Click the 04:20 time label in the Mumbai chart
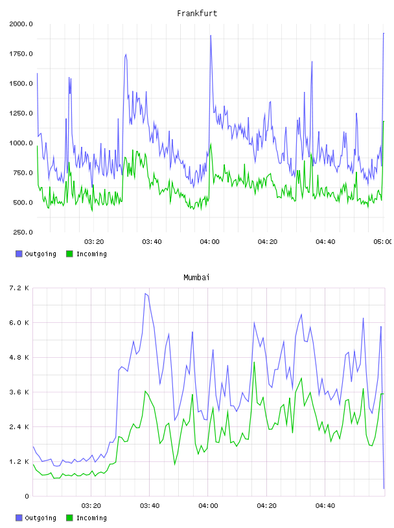This screenshot has height=528, width=394. click(266, 506)
